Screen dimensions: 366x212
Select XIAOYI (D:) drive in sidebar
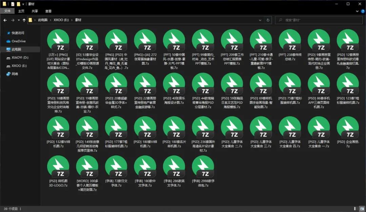20,58
